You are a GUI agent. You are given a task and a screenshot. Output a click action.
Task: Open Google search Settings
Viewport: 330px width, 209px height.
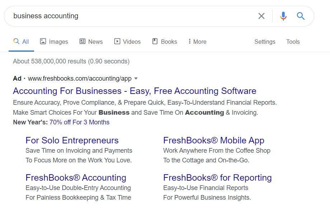pyautogui.click(x=265, y=42)
